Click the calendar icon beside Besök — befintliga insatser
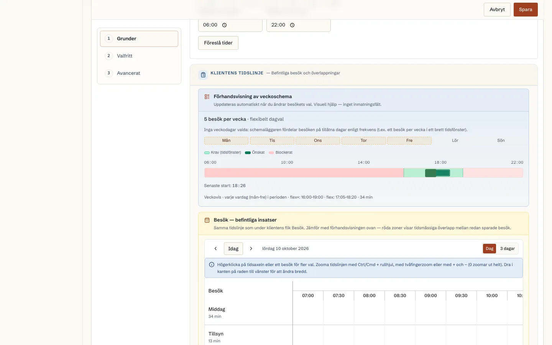The height and width of the screenshot is (345, 552). tap(207, 220)
